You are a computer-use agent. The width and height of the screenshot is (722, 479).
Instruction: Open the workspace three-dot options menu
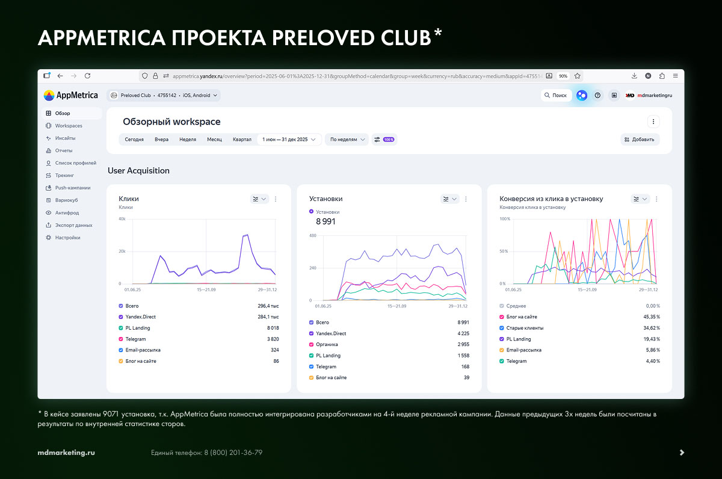click(653, 122)
